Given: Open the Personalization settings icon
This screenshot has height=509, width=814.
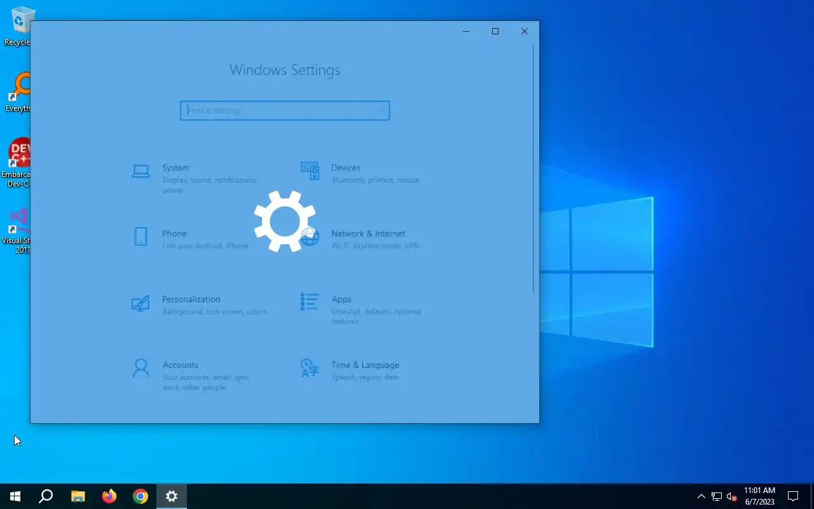Looking at the screenshot, I should 141,303.
